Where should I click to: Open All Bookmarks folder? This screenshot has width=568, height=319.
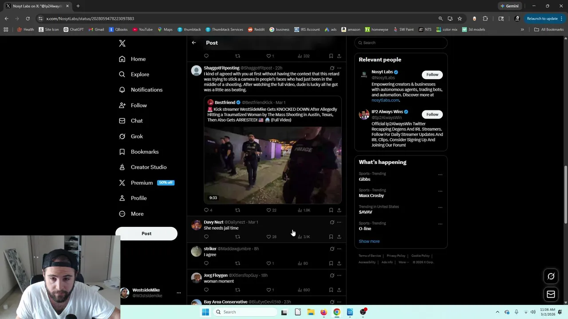[x=549, y=30]
